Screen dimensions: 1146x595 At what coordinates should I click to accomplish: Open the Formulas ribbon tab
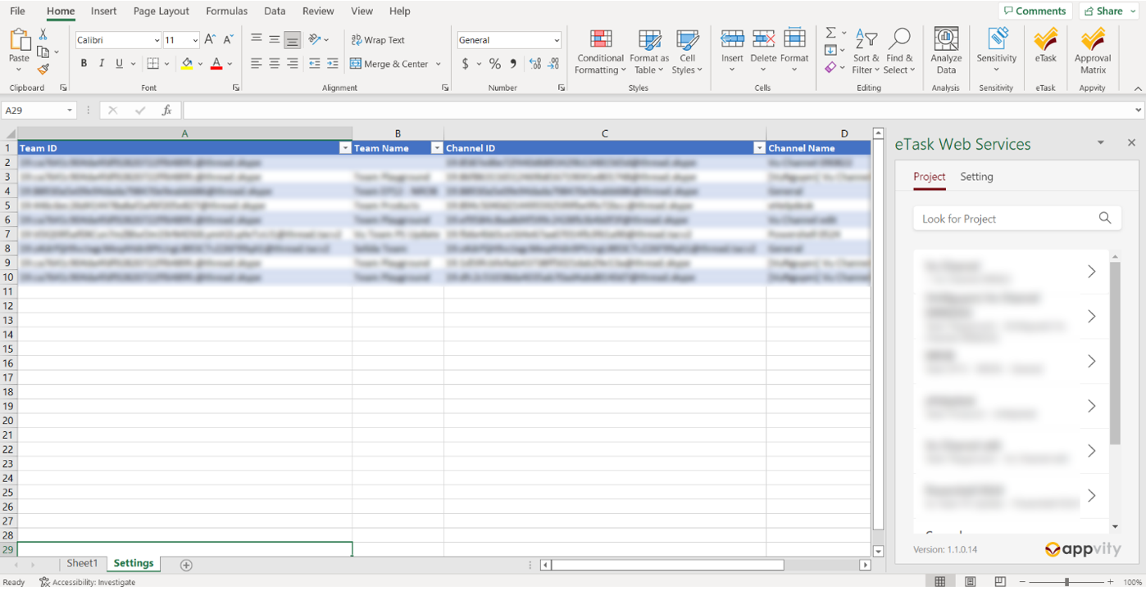tap(226, 11)
